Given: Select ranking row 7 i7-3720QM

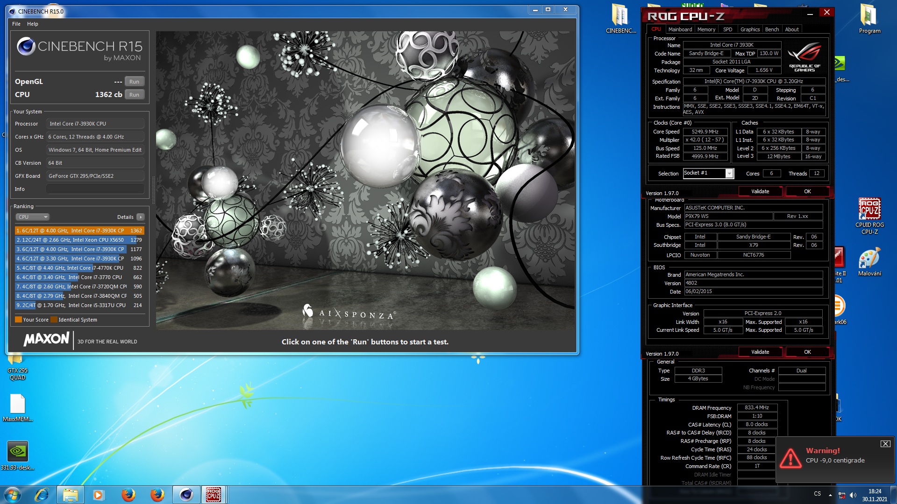Looking at the screenshot, I should 79,287.
